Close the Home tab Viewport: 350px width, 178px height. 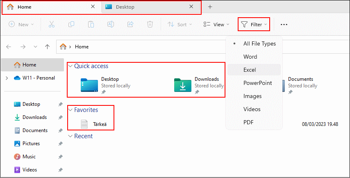pyautogui.click(x=93, y=7)
